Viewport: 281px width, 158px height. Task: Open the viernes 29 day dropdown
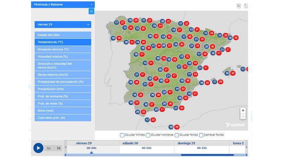click(63, 25)
